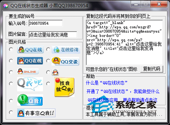Viewport: 170px width, 125px height.
Task: Pick the ONLINE badge style radio button
Action: click(11, 72)
